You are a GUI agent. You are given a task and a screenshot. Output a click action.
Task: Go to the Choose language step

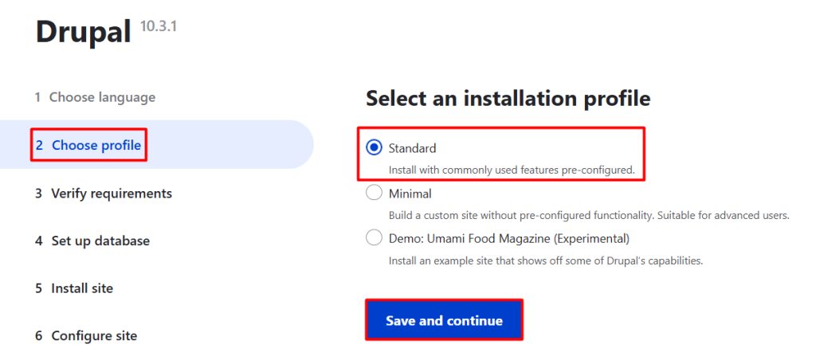[96, 97]
